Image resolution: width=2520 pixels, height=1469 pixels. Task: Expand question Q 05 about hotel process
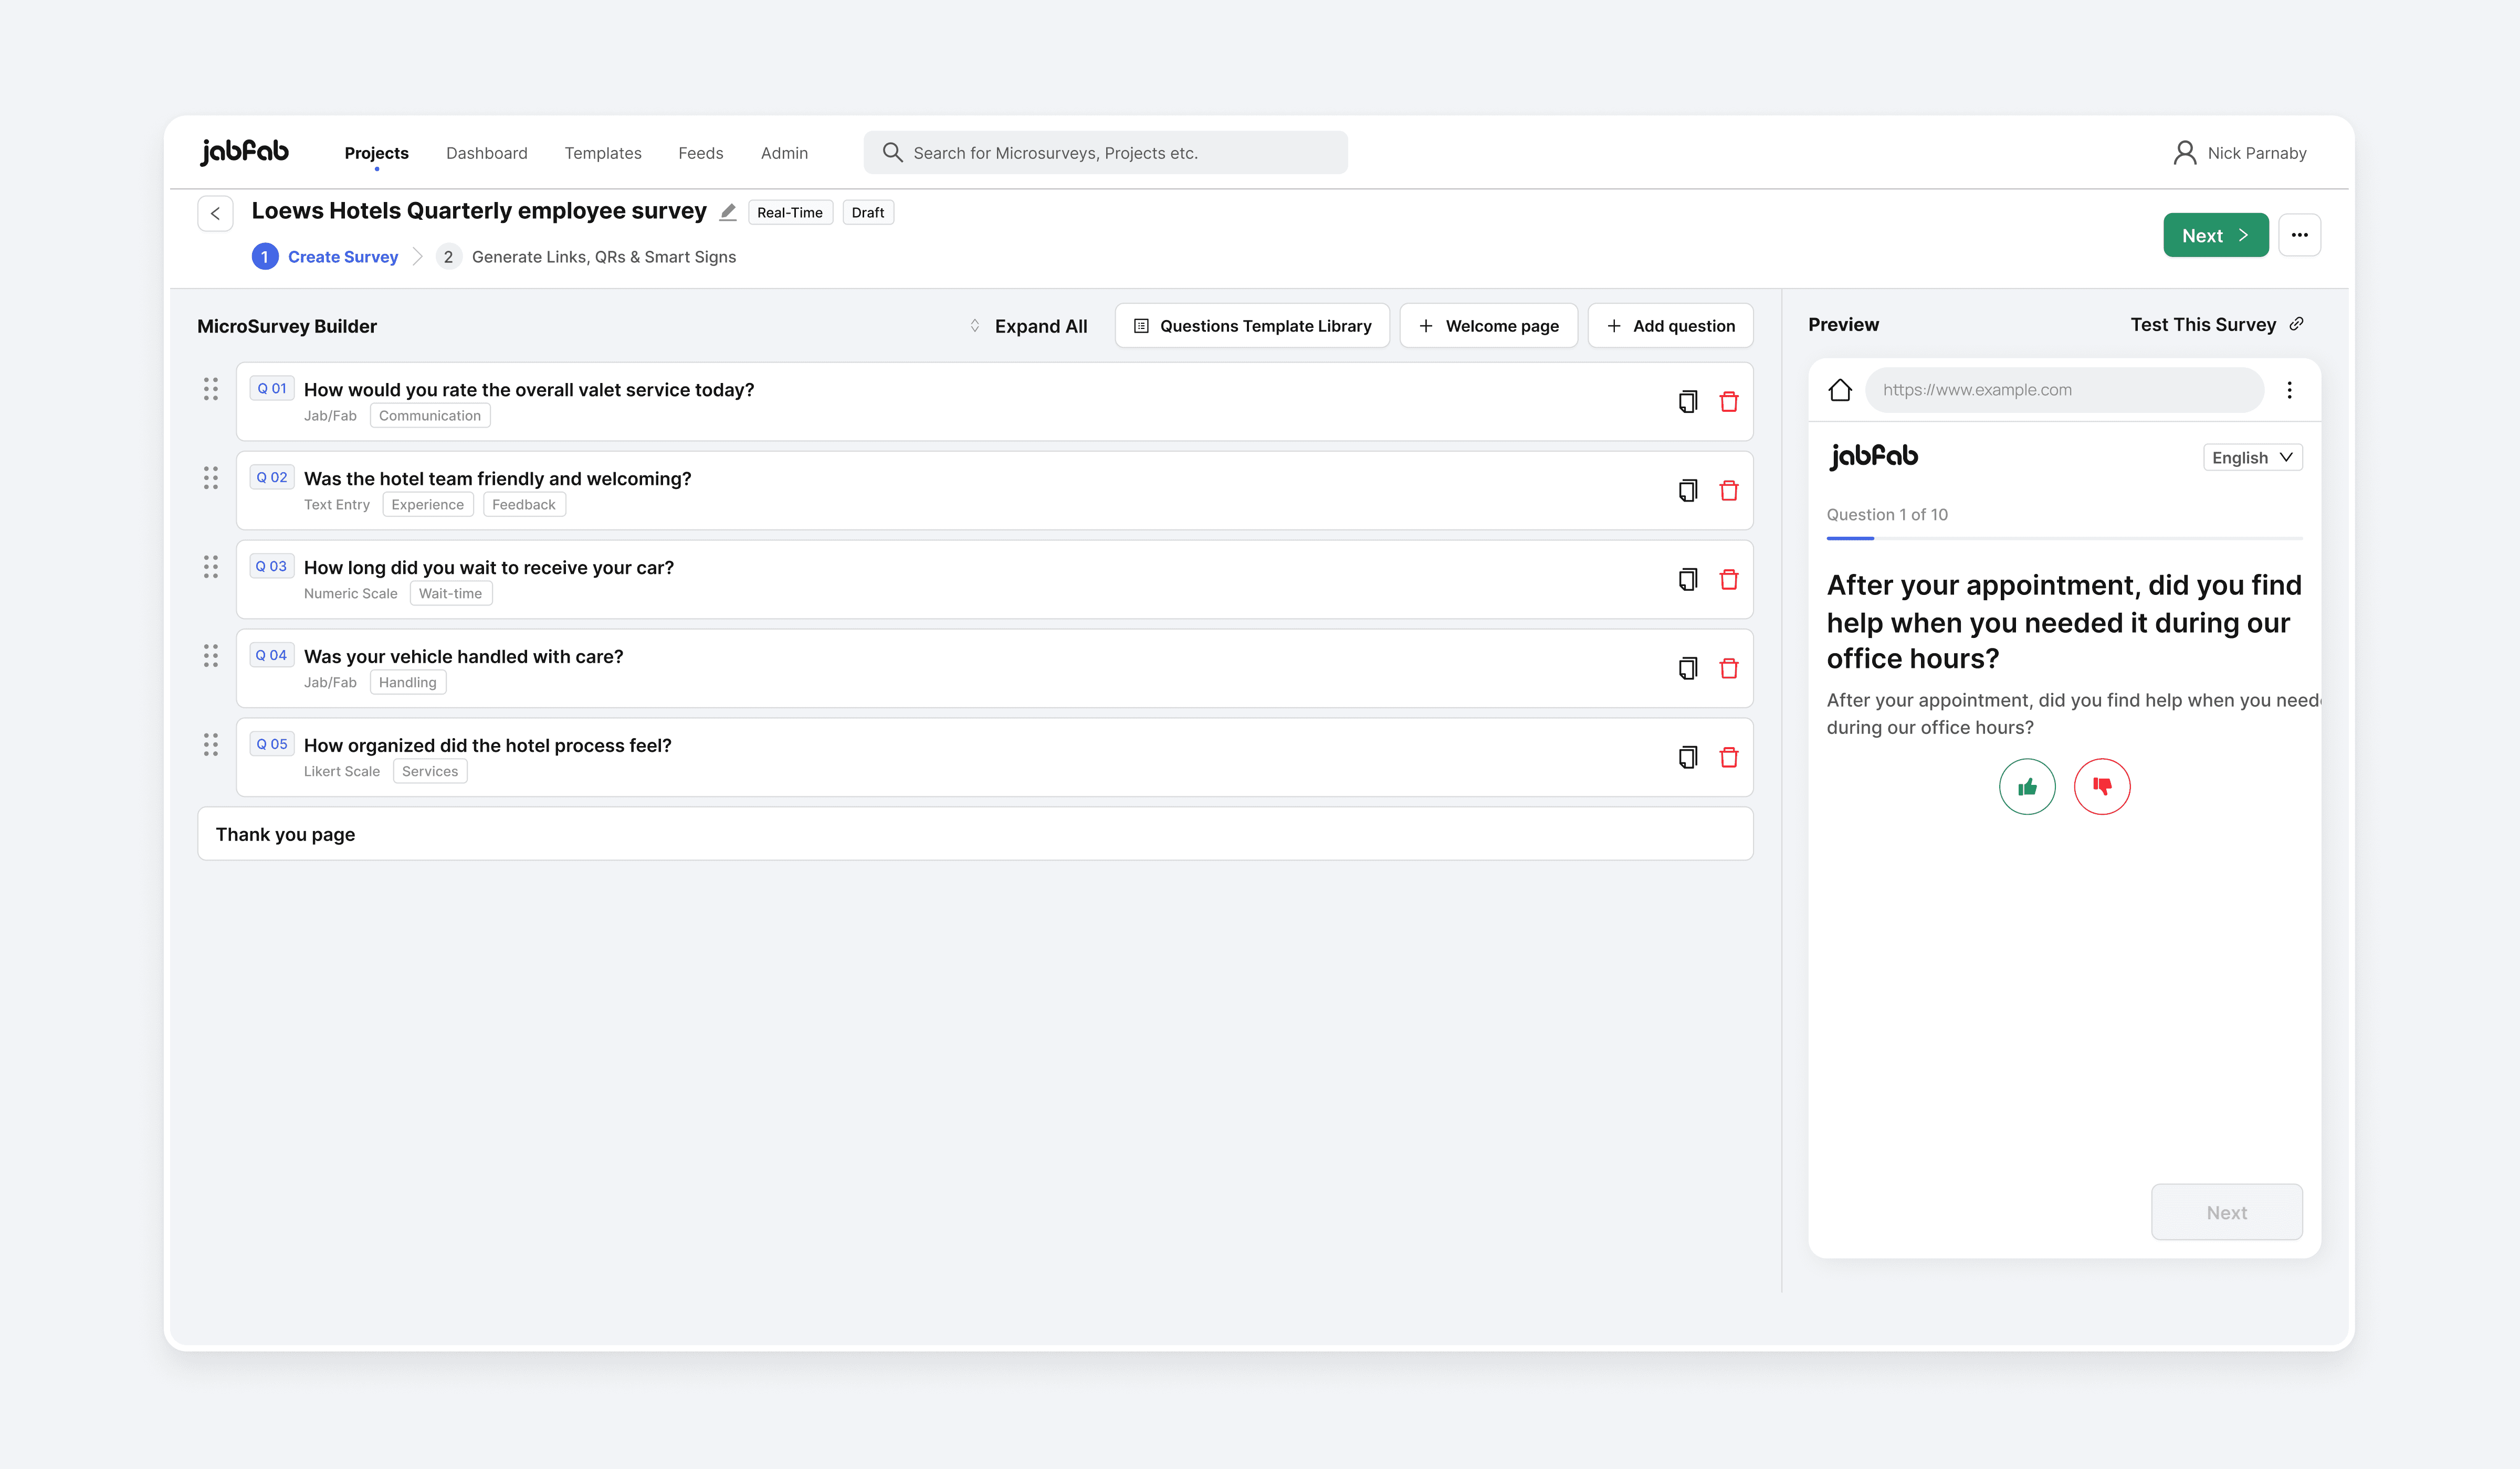[487, 746]
